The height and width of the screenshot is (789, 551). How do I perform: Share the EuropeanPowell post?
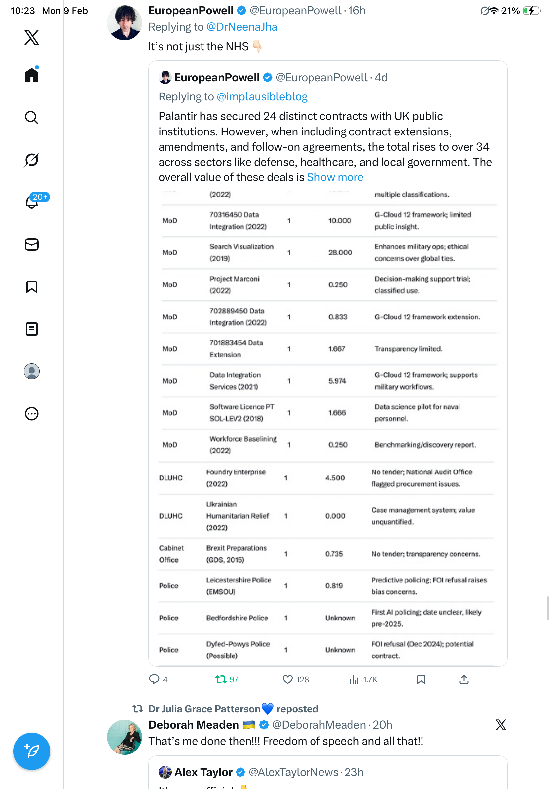click(x=464, y=679)
